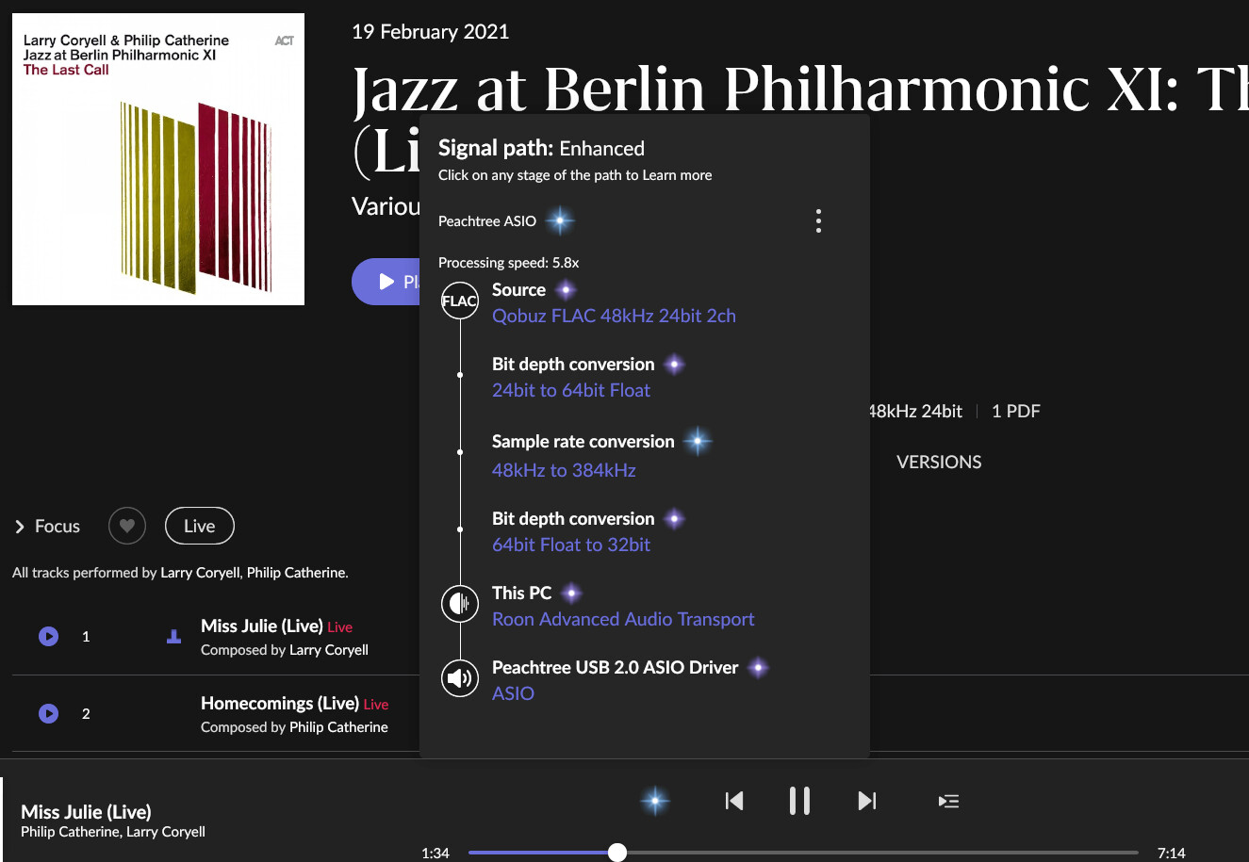This screenshot has height=862, width=1249.
Task: Click the Peachtree driver speaker icon
Action: [460, 677]
